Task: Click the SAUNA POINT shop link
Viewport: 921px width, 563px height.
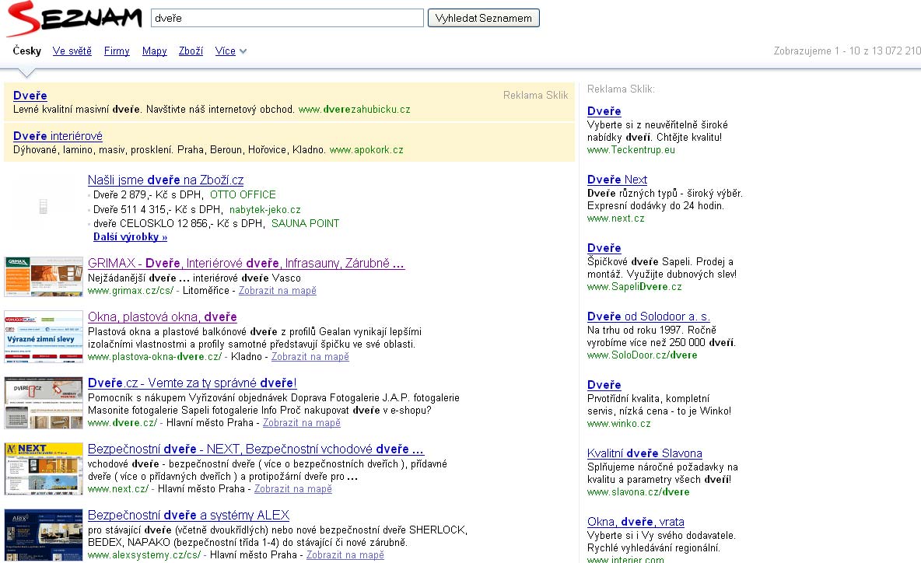Action: tap(305, 224)
